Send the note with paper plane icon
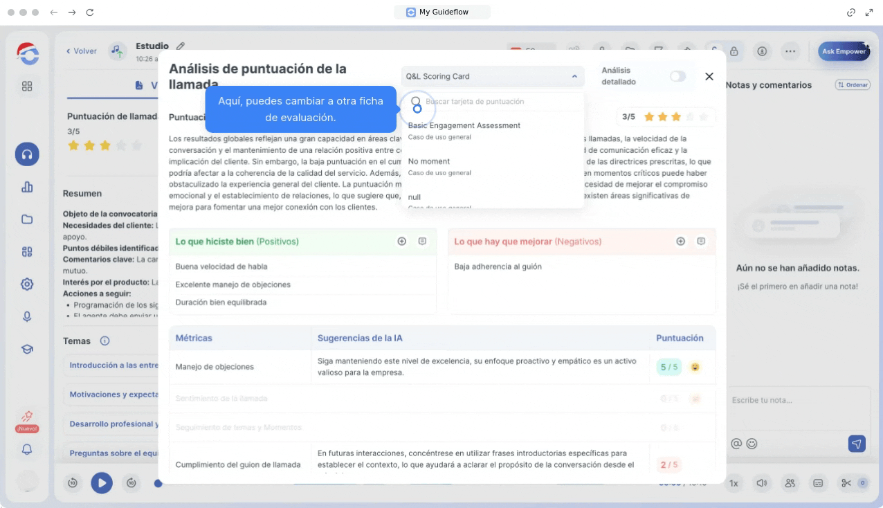883x508 pixels. (857, 444)
